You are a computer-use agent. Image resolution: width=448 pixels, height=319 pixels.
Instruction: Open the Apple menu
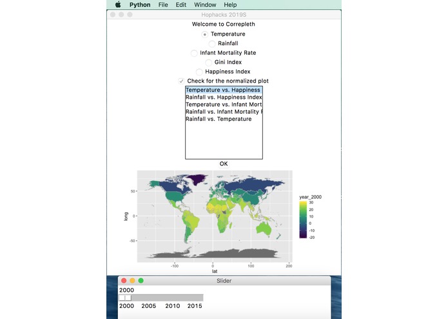tap(118, 5)
